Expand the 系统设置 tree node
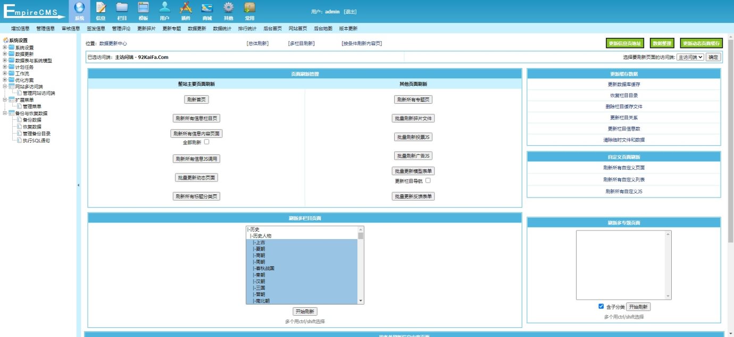 (x=5, y=47)
